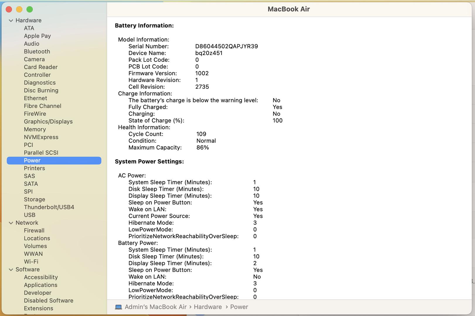Select Extensions under Software
475x316 pixels.
(x=38, y=308)
